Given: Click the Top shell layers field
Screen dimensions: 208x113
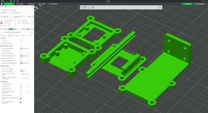Looking at the screenshot, I should pos(25,51).
